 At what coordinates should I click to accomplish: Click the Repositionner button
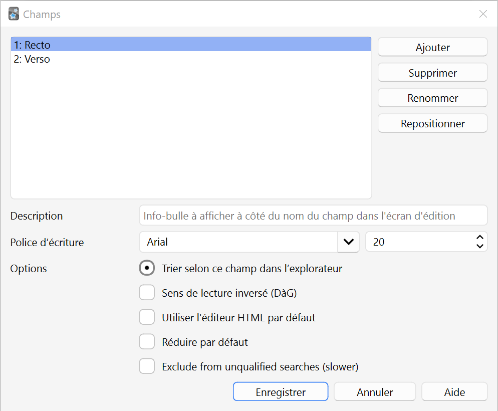click(x=432, y=124)
